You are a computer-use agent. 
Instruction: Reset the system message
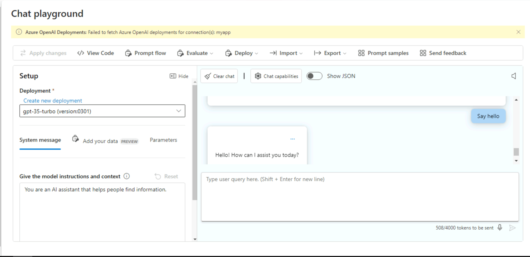point(166,176)
